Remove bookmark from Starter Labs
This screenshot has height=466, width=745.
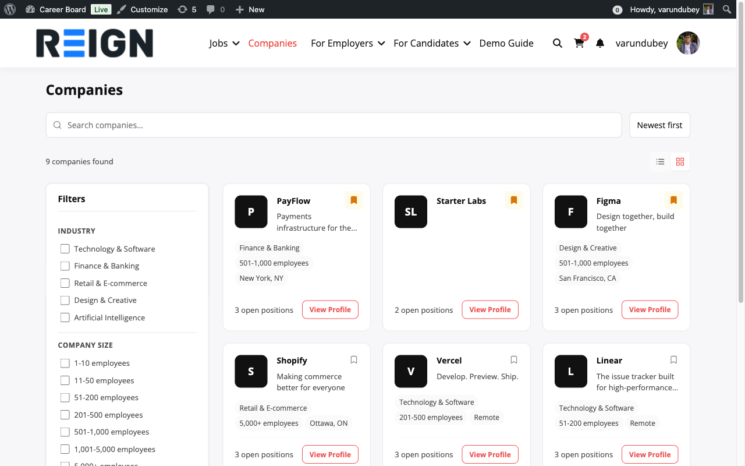click(x=513, y=200)
